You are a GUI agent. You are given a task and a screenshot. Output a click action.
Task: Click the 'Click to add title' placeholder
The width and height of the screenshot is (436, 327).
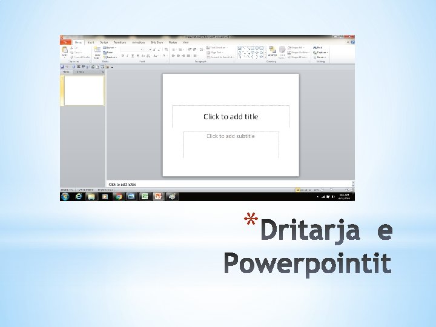pyautogui.click(x=231, y=116)
